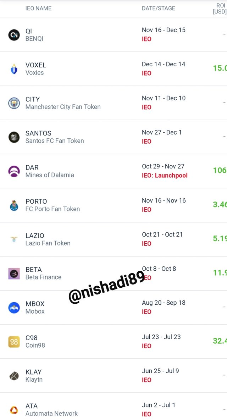Sort by DATE/STAGE column header
Screen dimensions: 227x420
159,8
